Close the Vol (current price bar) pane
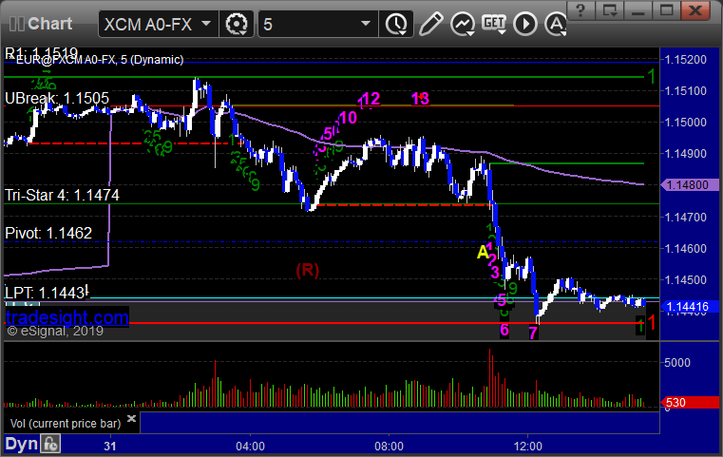The width and height of the screenshot is (723, 457). point(131,418)
